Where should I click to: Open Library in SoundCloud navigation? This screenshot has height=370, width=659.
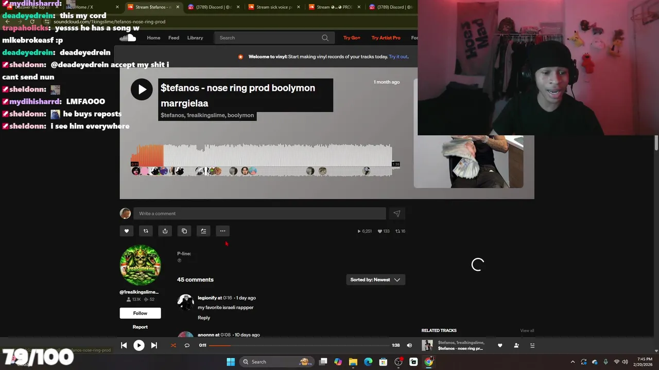tap(195, 38)
